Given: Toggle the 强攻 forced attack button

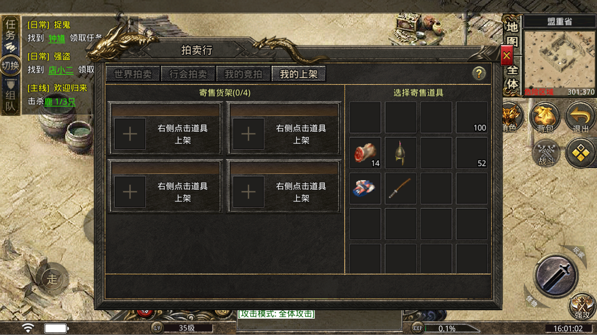Looking at the screenshot, I should tap(582, 307).
